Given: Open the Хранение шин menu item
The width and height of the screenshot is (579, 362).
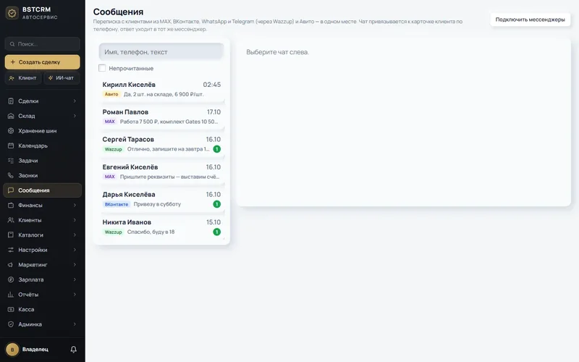Looking at the screenshot, I should pos(43,131).
